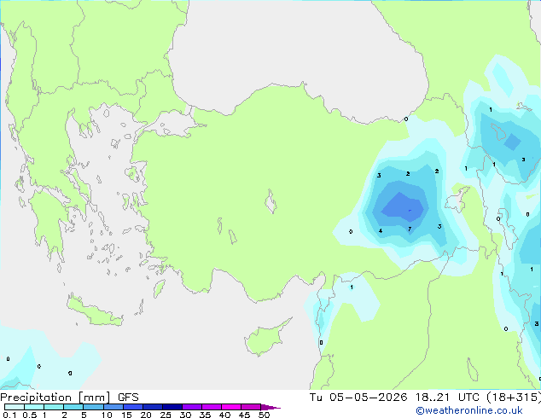Screen dimensions: 541x418
Task: Click the 20–25 mm legend color swatch
Action: pos(152,407)
